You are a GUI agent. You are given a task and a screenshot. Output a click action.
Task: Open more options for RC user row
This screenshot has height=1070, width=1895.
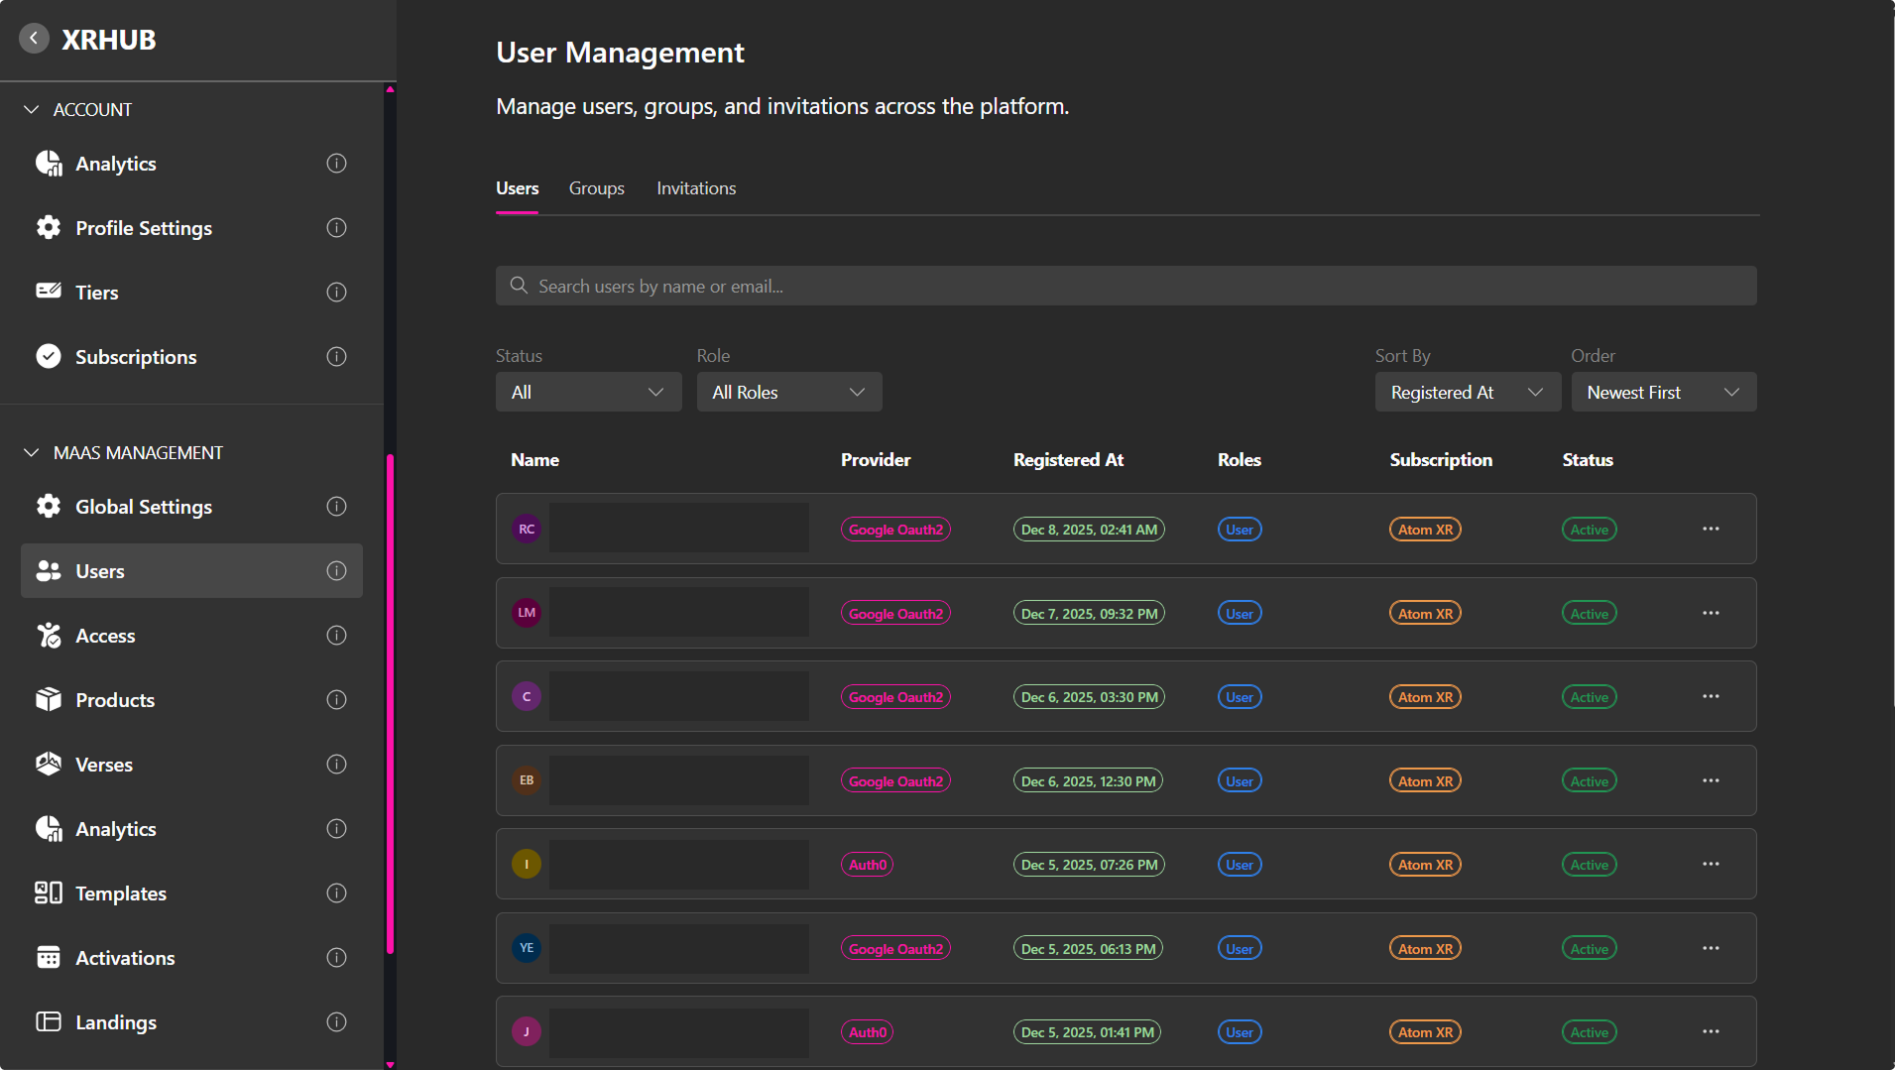1711,529
